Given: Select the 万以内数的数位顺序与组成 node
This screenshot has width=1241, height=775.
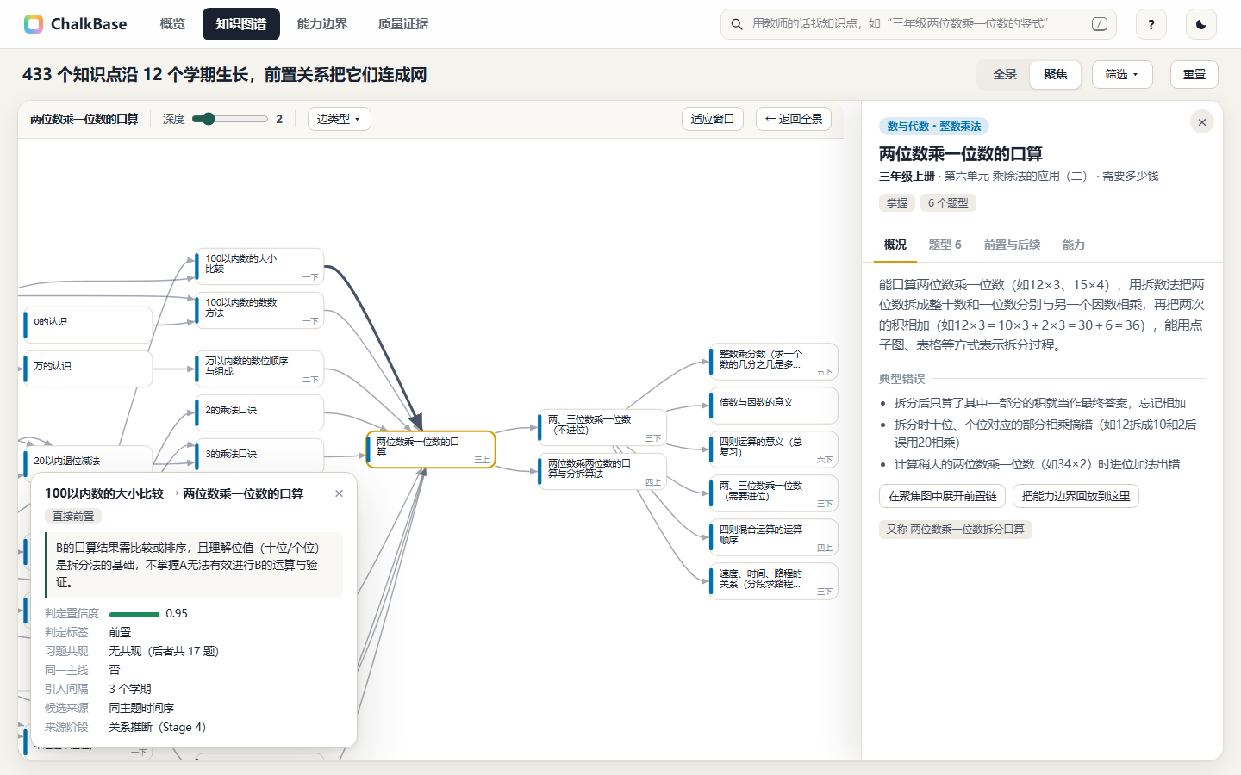Looking at the screenshot, I should pyautogui.click(x=259, y=369).
